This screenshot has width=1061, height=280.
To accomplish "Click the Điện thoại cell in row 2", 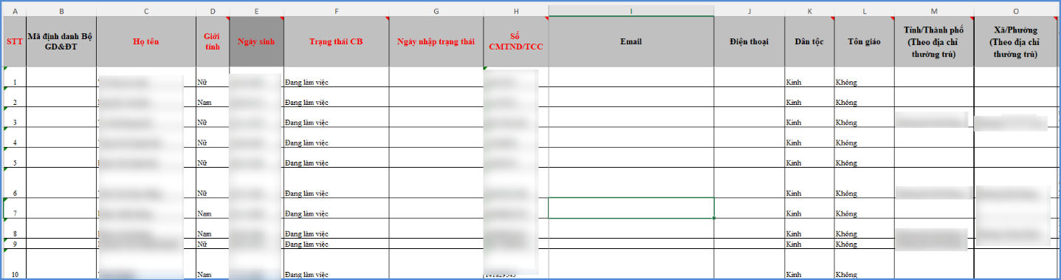I will click(749, 97).
